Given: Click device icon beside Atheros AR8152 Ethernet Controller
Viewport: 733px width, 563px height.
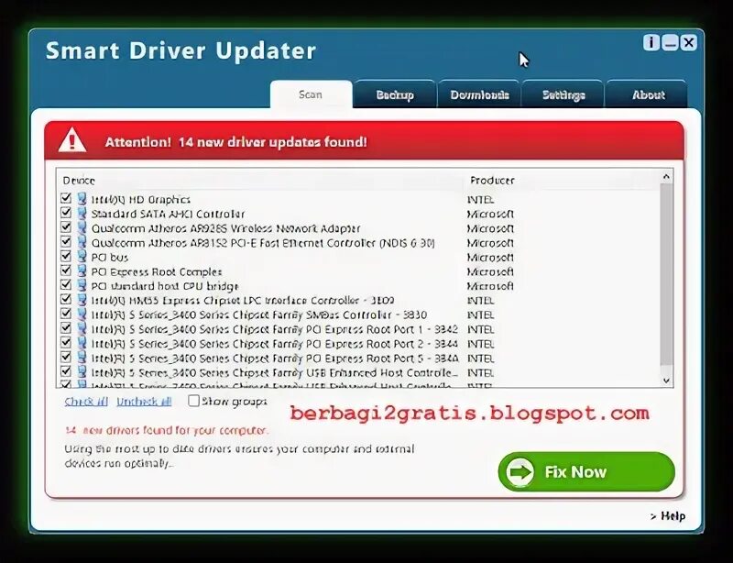Looking at the screenshot, I should tap(82, 242).
